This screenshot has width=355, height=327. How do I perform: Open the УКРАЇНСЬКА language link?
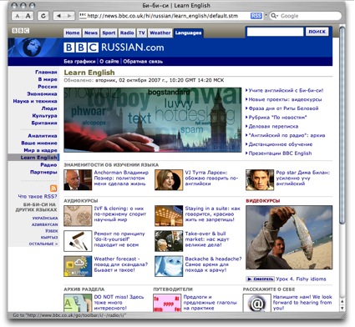pos(45,218)
